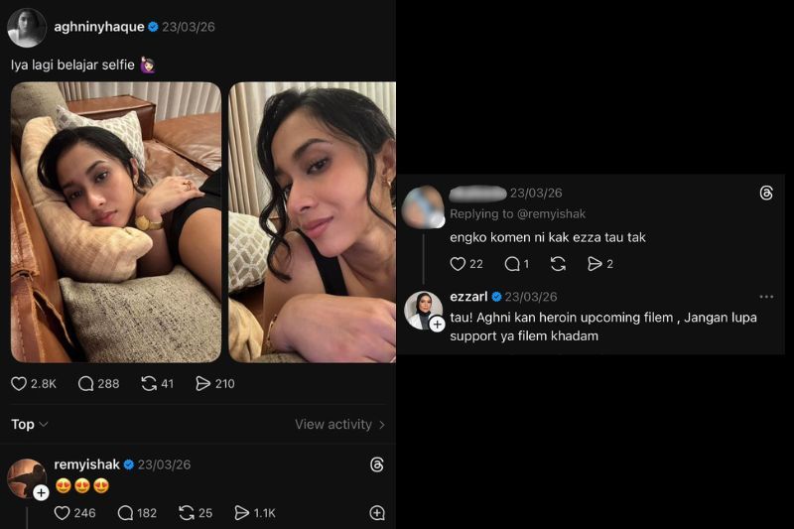Click the add-to-feed icon under remyishak's comment
This screenshot has height=529, width=794.
[x=377, y=513]
